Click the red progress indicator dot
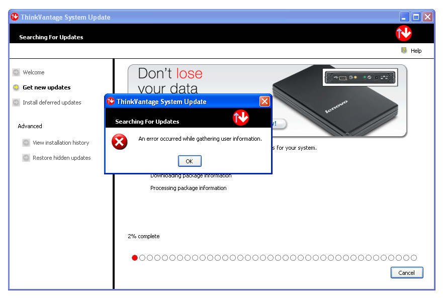The image size is (445, 303). (x=135, y=258)
